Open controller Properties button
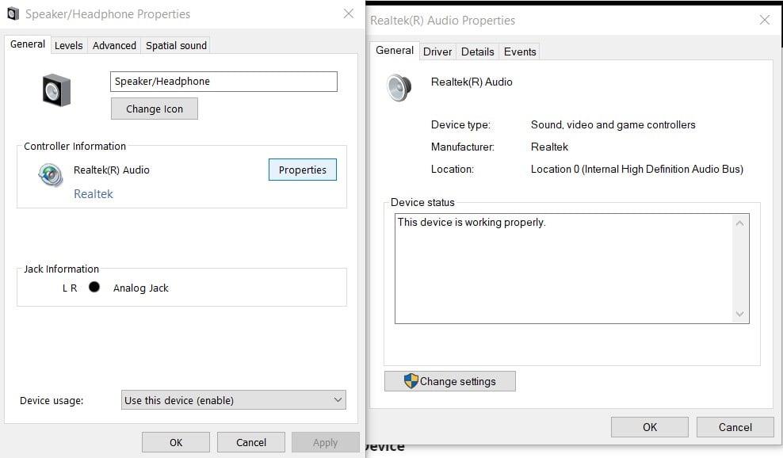This screenshot has width=783, height=458. [302, 170]
